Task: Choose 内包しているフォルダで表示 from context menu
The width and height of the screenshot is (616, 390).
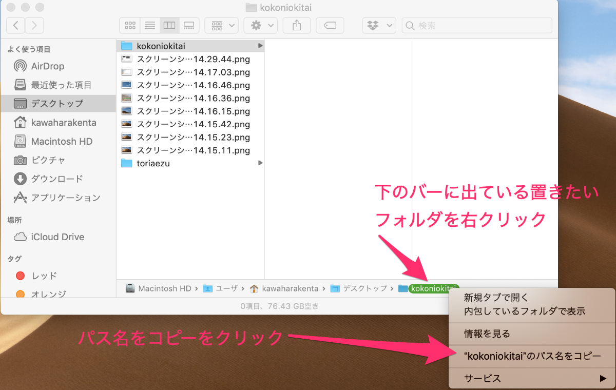Action: 532,311
